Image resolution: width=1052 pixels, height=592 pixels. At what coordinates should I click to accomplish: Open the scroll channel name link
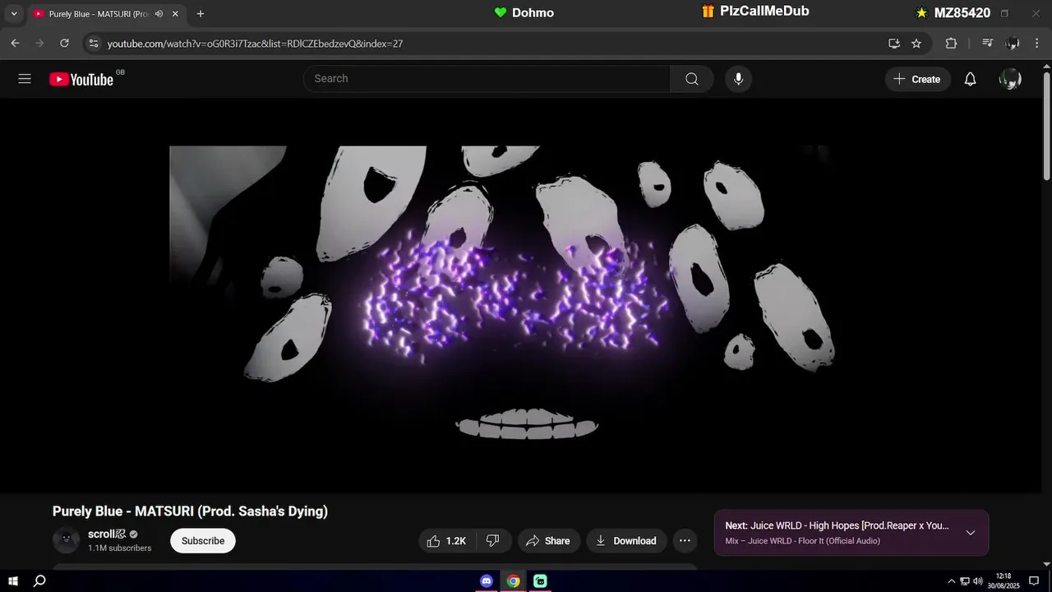[107, 534]
